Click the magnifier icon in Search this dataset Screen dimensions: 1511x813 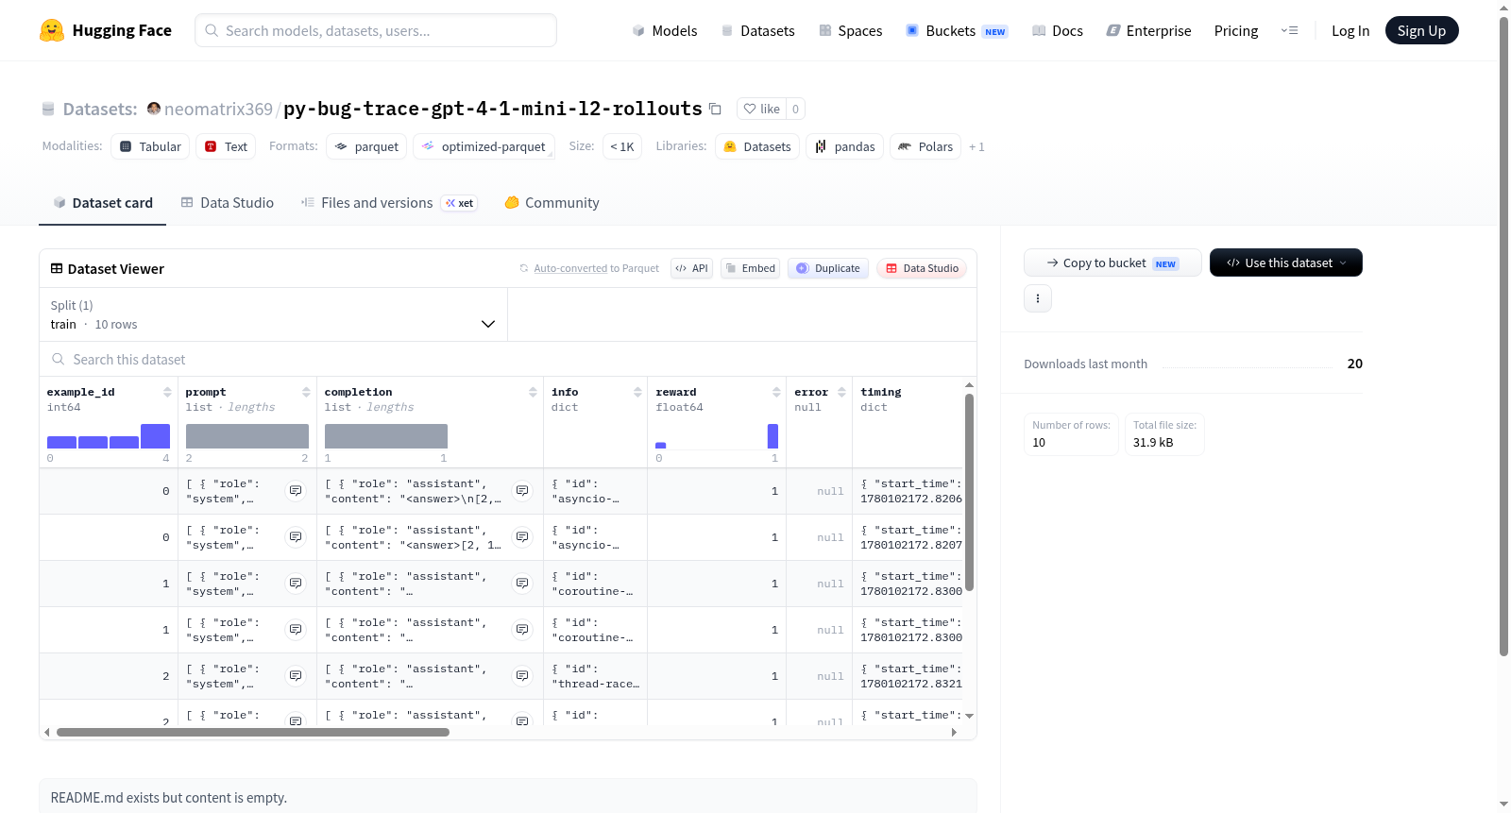[x=59, y=359]
